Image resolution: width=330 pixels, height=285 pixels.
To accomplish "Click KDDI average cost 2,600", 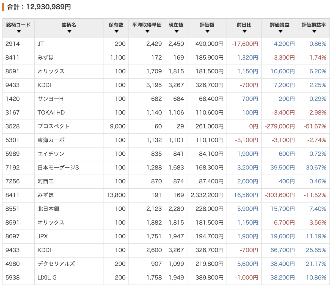I will [154, 250].
